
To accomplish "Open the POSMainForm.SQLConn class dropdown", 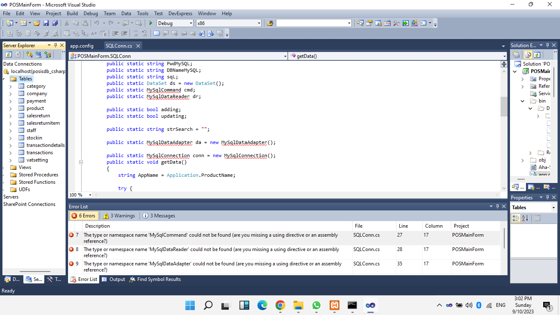I will 285,56.
